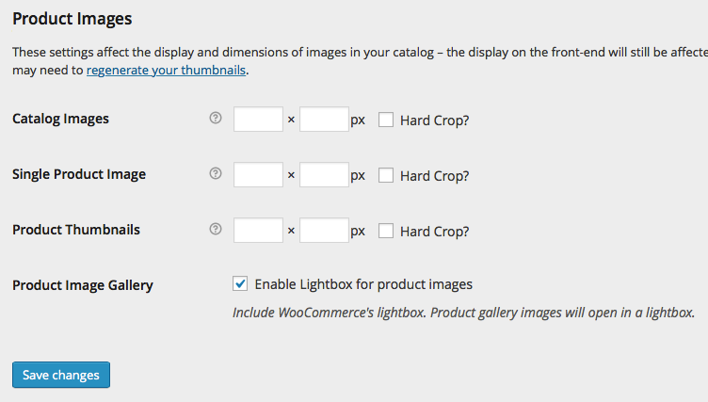Focus the Catalog Images width field
This screenshot has height=402, width=708.
[258, 120]
